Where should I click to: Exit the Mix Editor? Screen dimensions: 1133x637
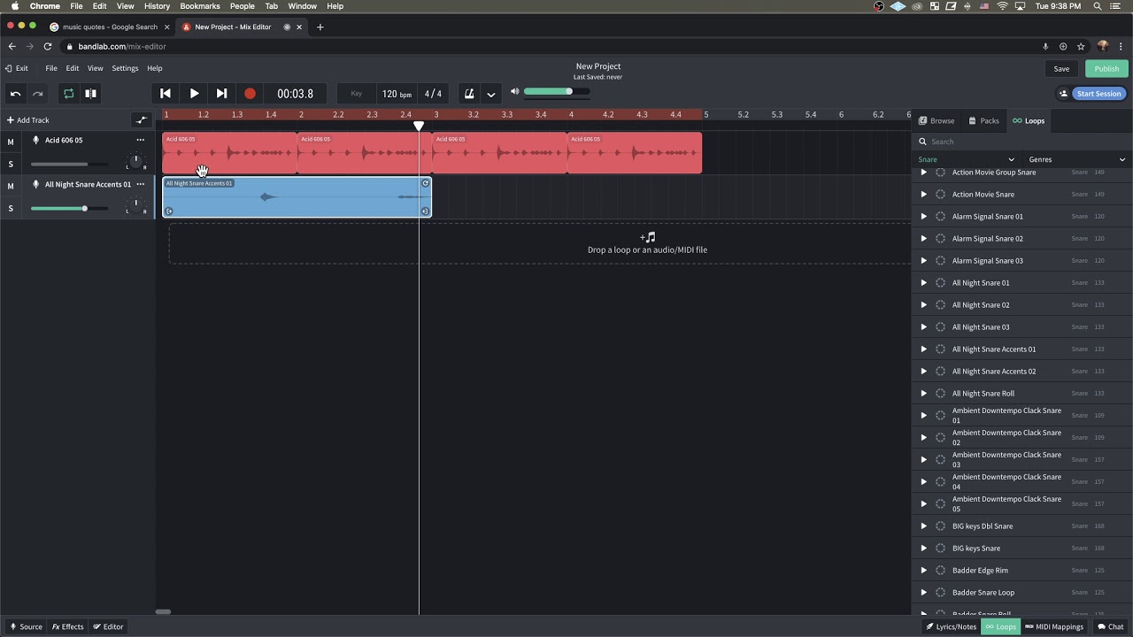[x=16, y=68]
